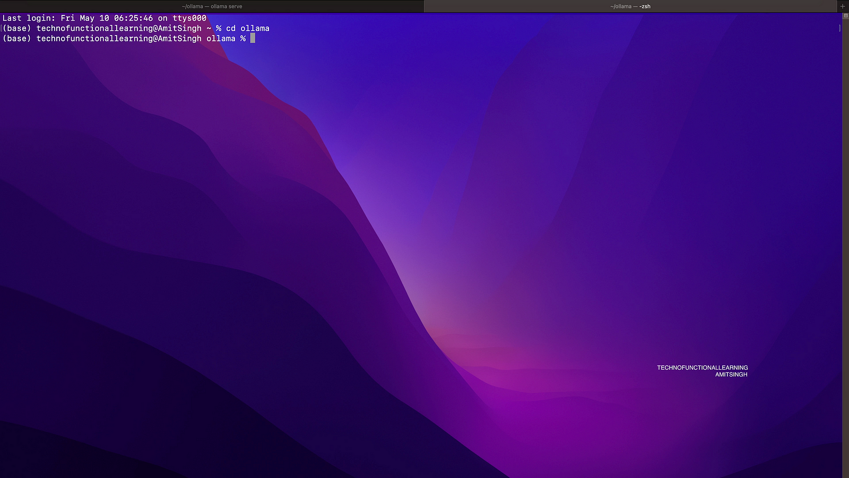Screen dimensions: 849x478
Task: Click 'ollama' directory name in current prompt
Action: point(221,38)
